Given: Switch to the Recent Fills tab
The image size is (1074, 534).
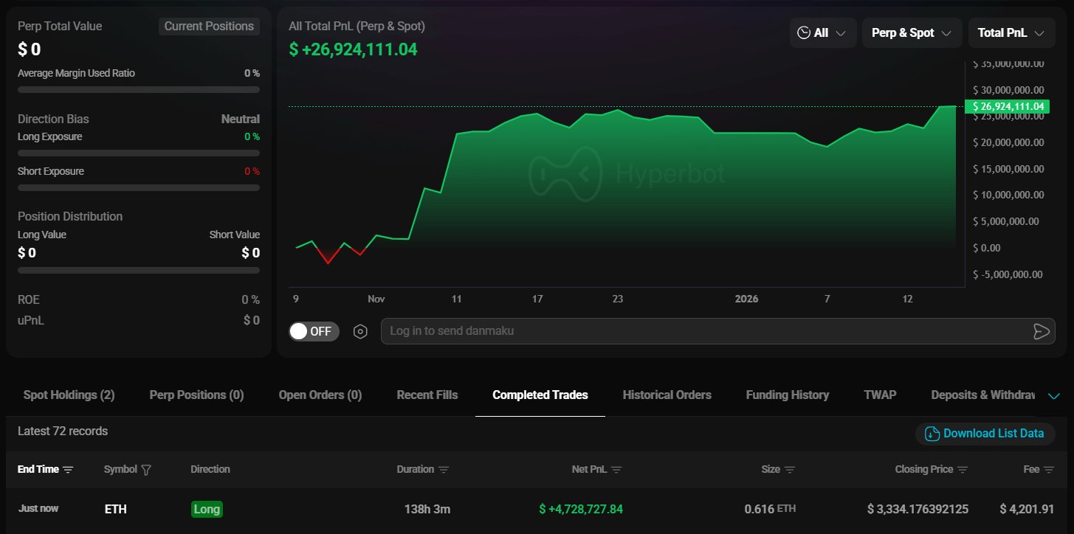Looking at the screenshot, I should (x=427, y=395).
